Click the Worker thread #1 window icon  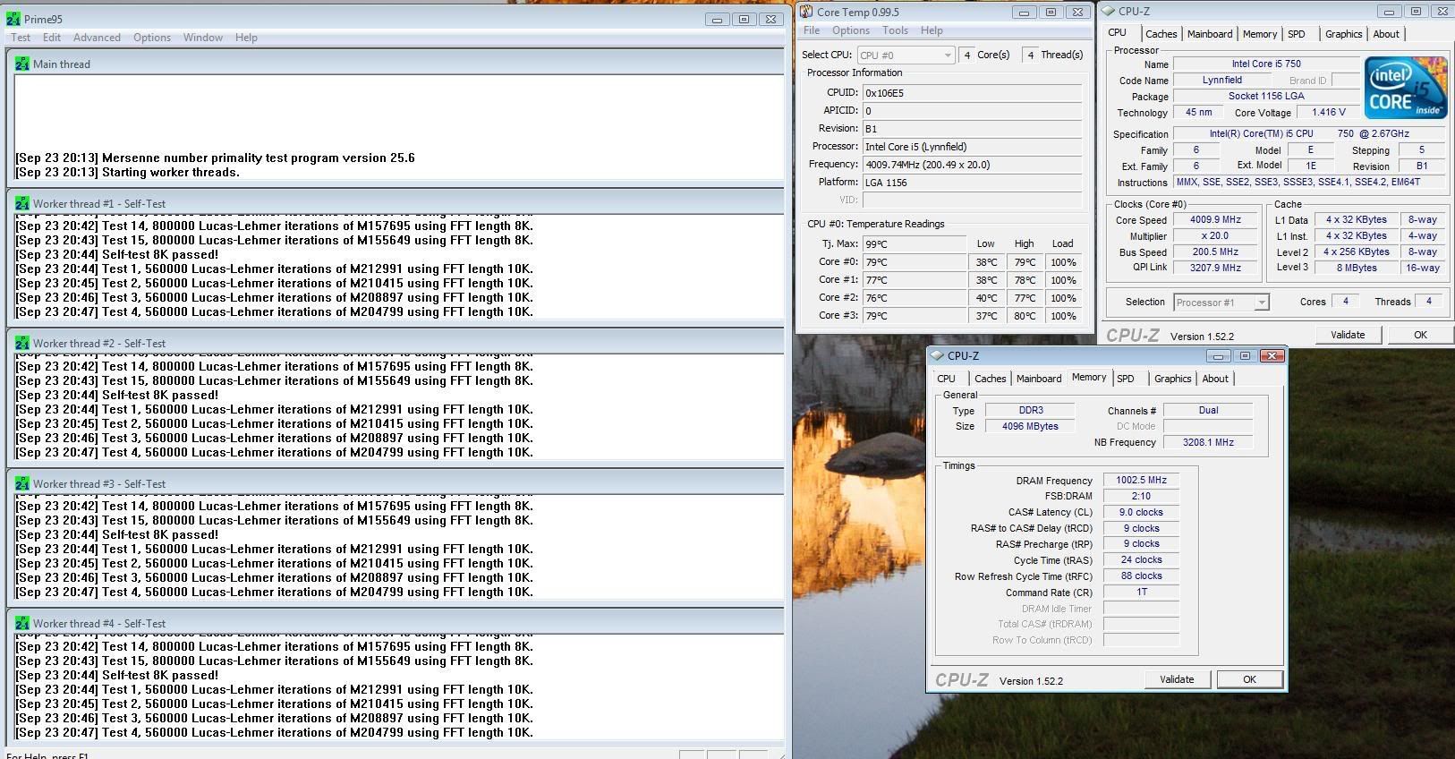click(x=21, y=203)
